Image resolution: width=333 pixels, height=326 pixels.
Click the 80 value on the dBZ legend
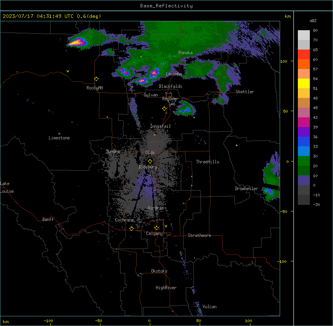coord(315,31)
